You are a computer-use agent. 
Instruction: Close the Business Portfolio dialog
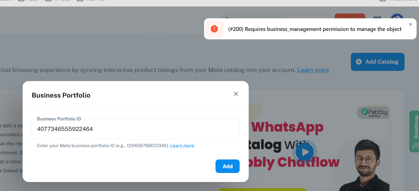point(236,94)
